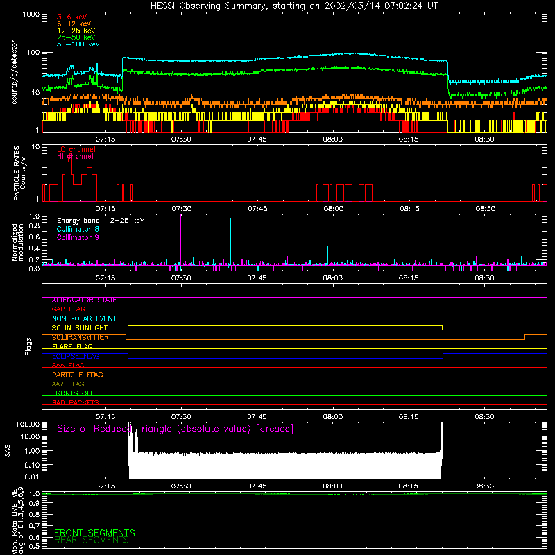Viewport: 555px width, 555px height.
Task: Click 07:15 time tick under modulation panel
Action: 105,278
